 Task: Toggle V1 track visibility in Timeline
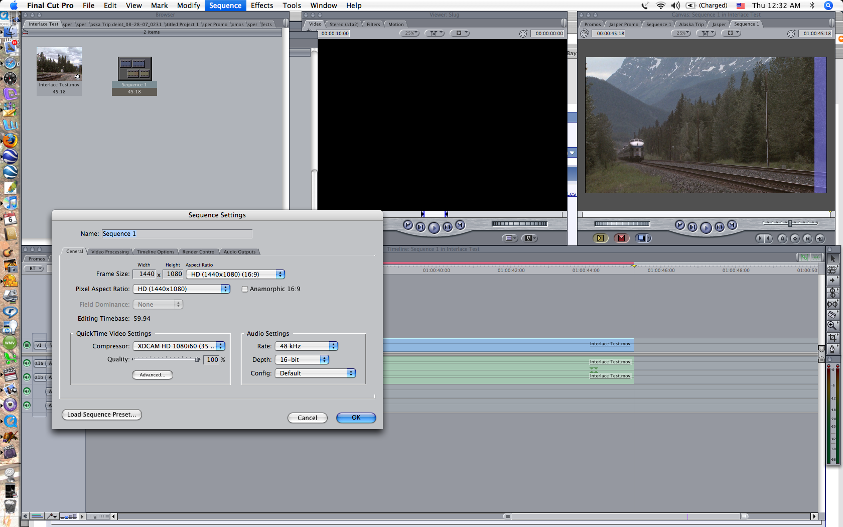27,345
